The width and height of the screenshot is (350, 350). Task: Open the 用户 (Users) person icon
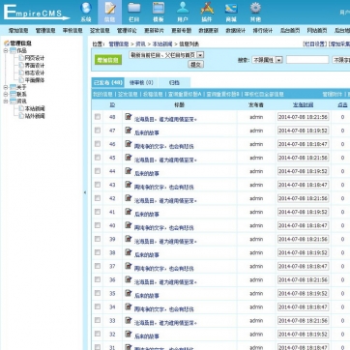[x=183, y=8]
